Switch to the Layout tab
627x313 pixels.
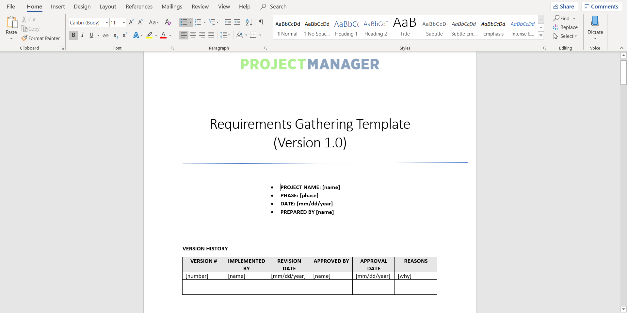[x=108, y=7]
